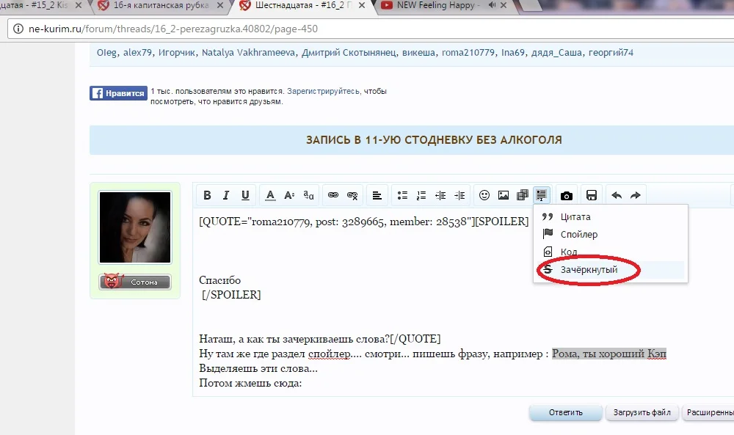Click the Remove link (unlink) icon
Viewport: 734px width, 435px height.
tap(352, 194)
